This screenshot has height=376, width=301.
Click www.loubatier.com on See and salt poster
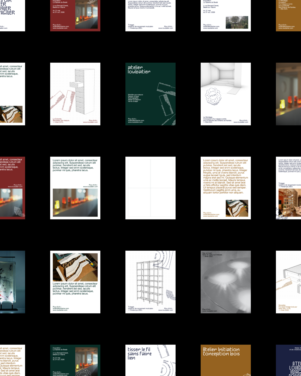tap(210, 311)
